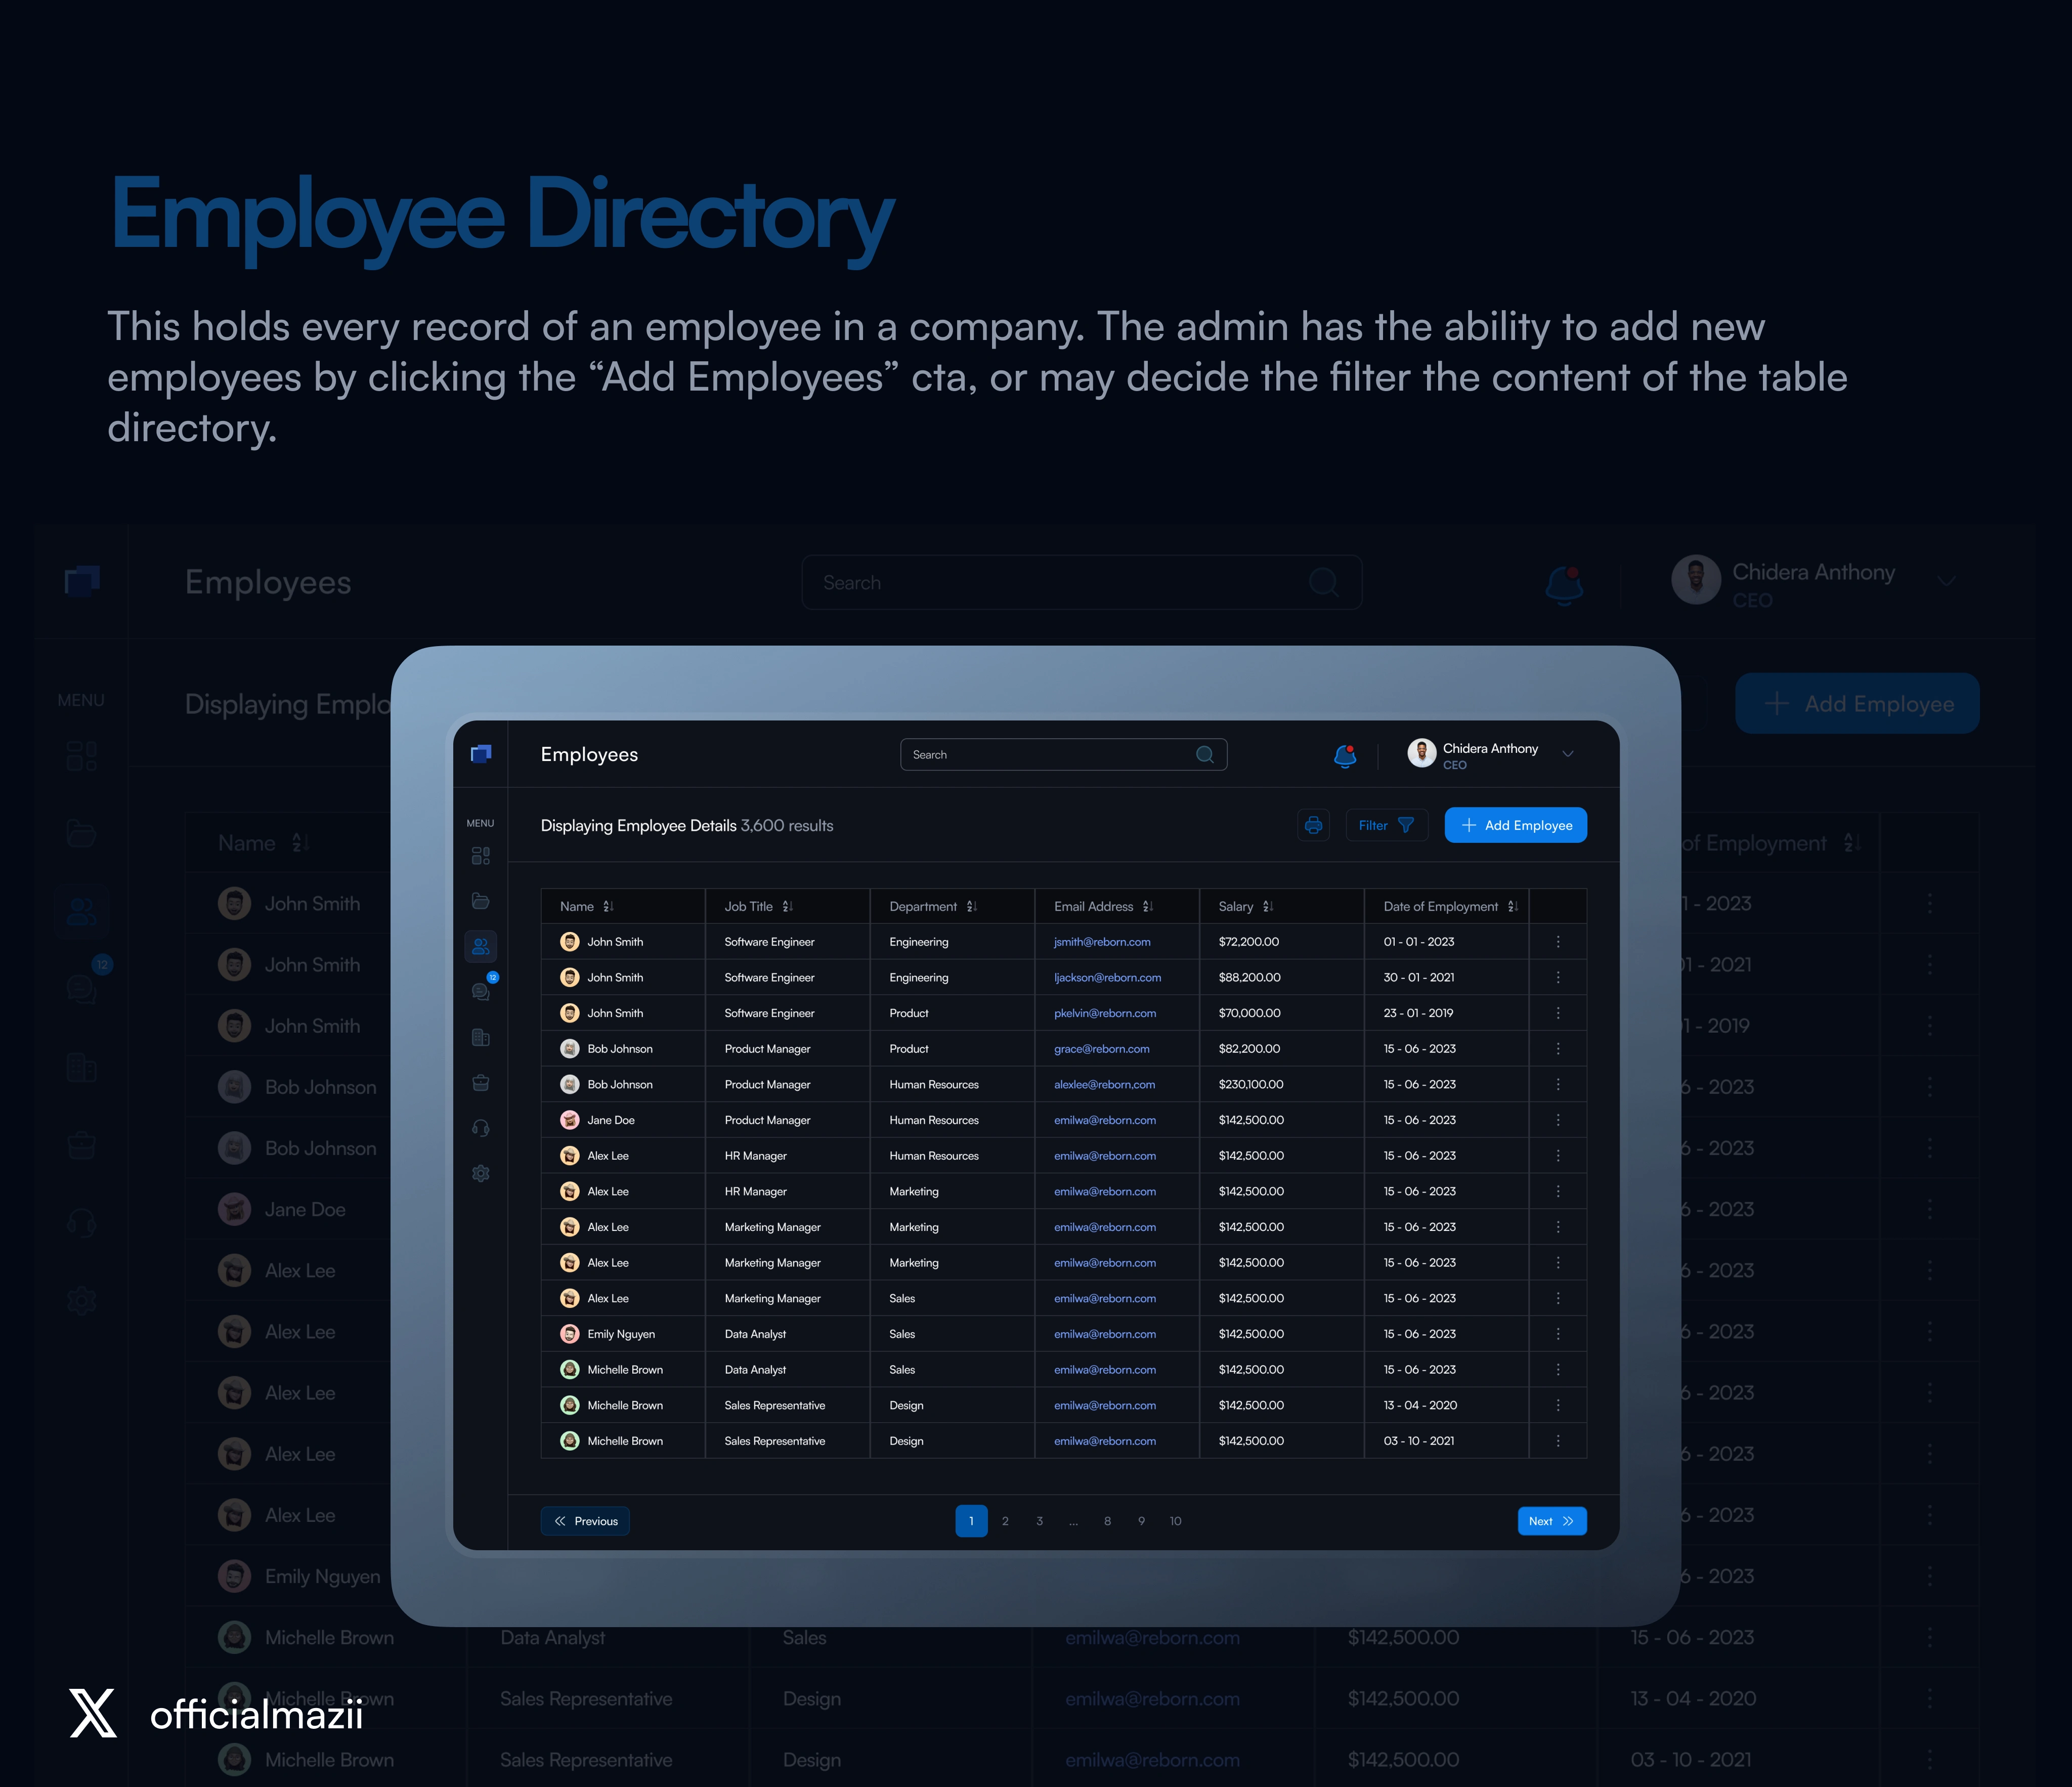Sort table by Name column
This screenshot has height=1787, width=2072.
pos(608,906)
